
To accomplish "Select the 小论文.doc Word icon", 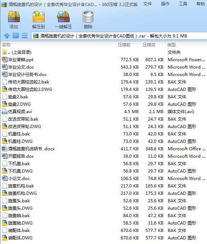I will [4, 178].
